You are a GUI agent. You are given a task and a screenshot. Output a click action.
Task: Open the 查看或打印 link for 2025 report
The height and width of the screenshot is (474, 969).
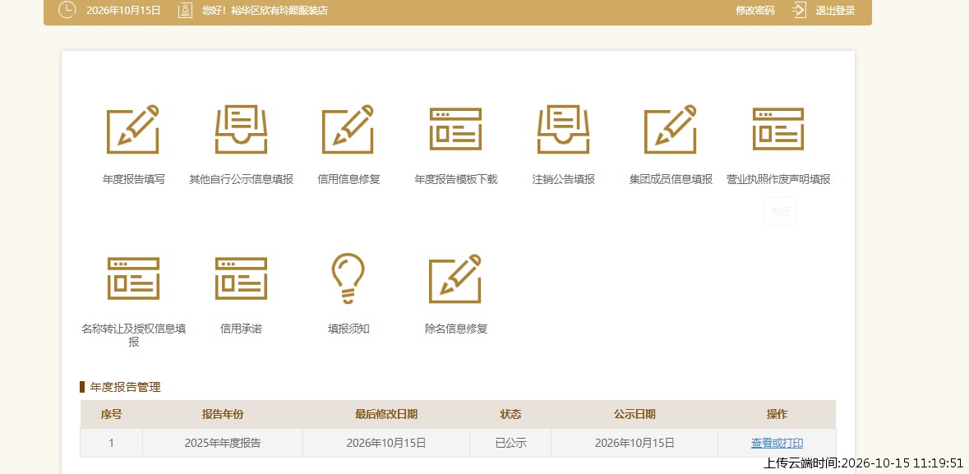[778, 443]
